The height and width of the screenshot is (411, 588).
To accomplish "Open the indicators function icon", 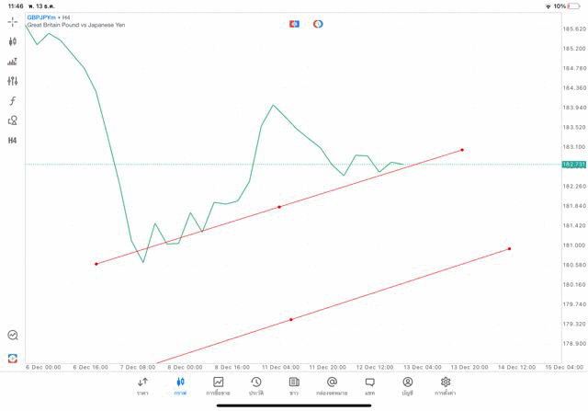I will 12,101.
